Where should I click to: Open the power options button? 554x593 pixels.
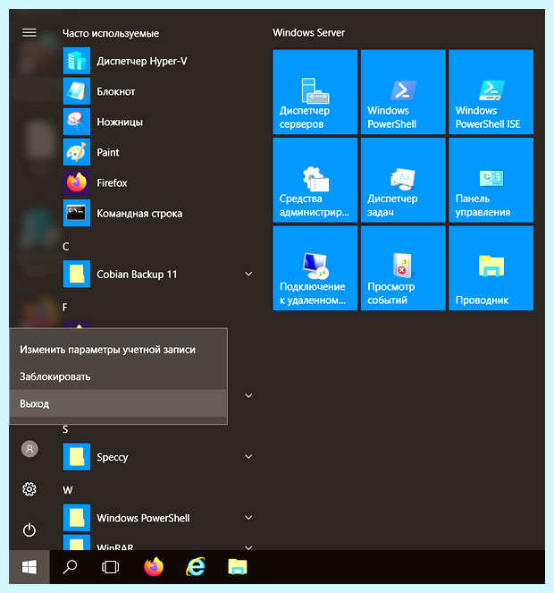tap(29, 529)
